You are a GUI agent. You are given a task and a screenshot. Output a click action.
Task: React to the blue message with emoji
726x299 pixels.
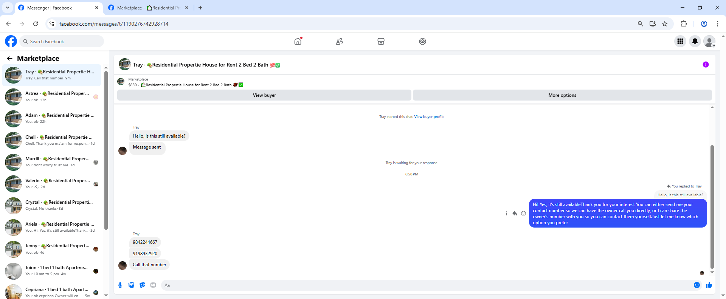(x=523, y=213)
